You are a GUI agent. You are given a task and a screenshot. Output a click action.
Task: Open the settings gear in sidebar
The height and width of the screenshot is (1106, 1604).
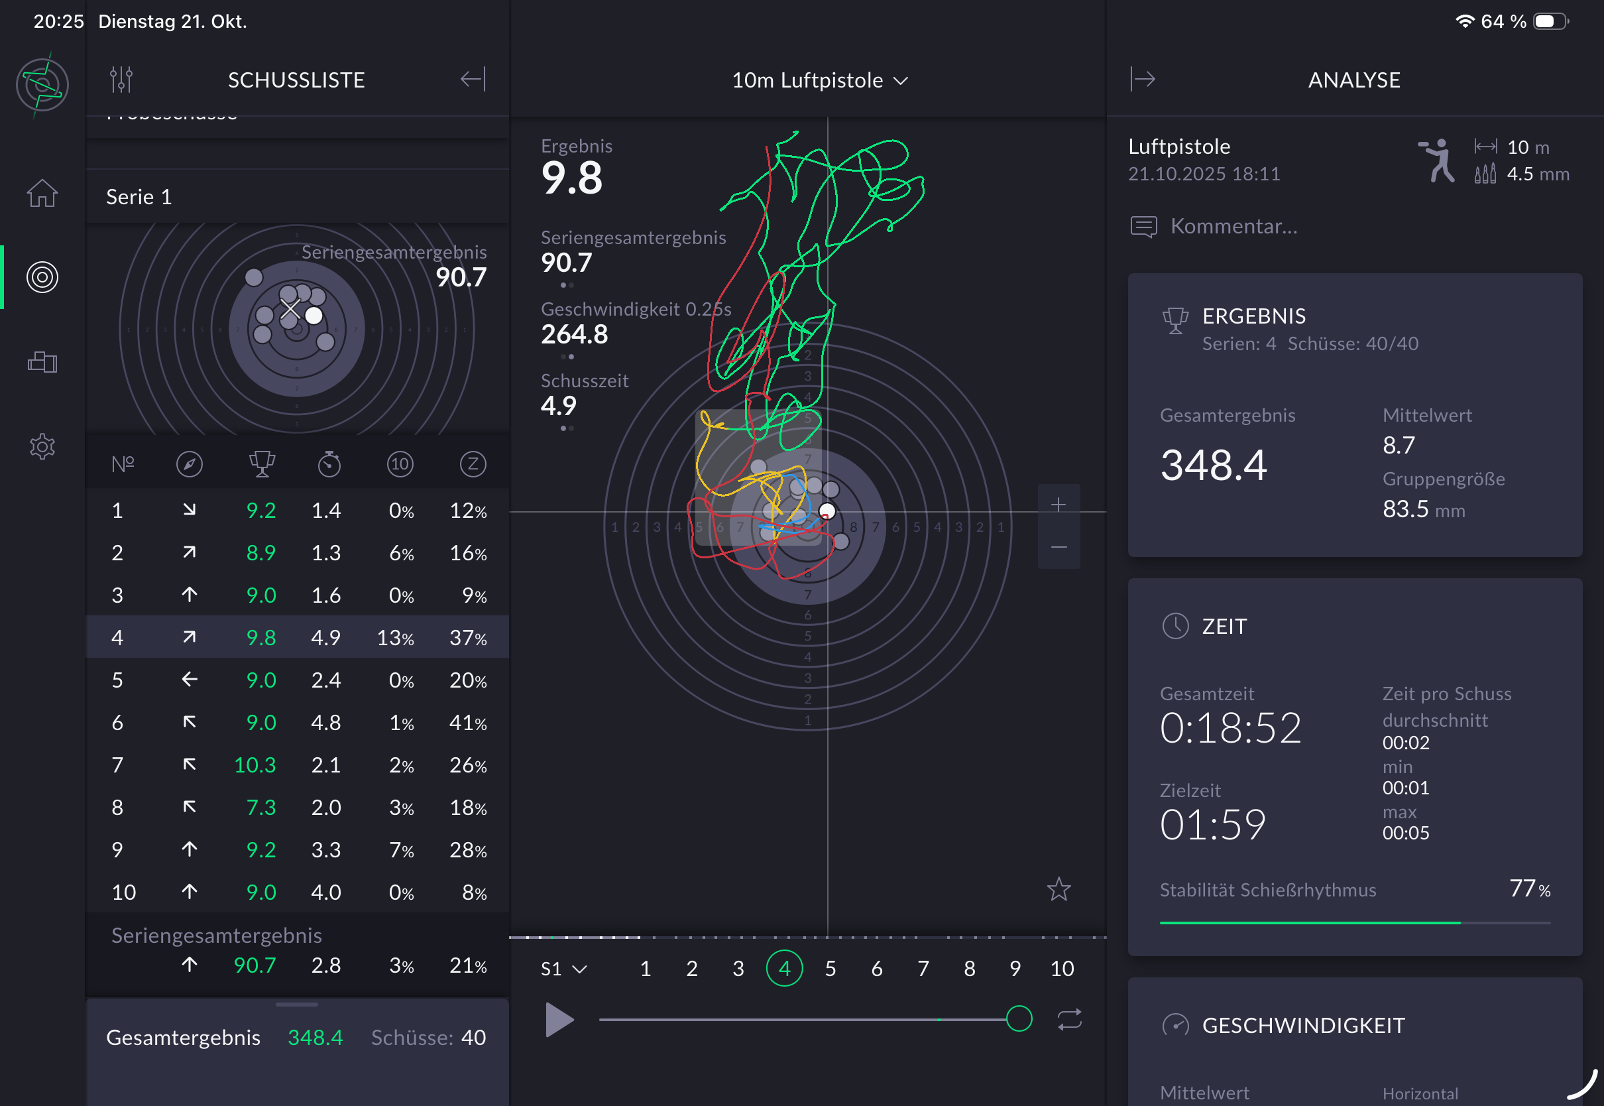coord(42,447)
